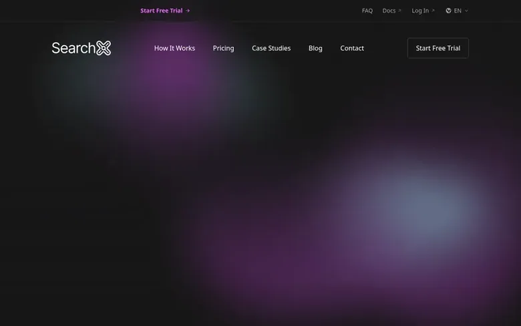Image resolution: width=521 pixels, height=326 pixels.
Task: Go to the Pricing page
Action: pyautogui.click(x=223, y=48)
